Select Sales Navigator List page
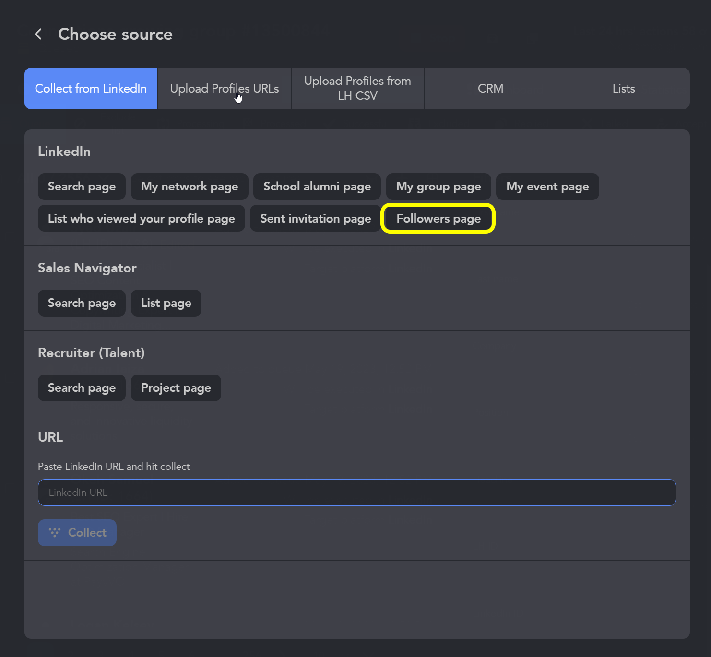 click(x=166, y=303)
